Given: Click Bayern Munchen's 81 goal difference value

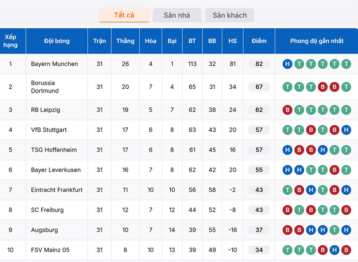Looking at the screenshot, I should click(233, 64).
